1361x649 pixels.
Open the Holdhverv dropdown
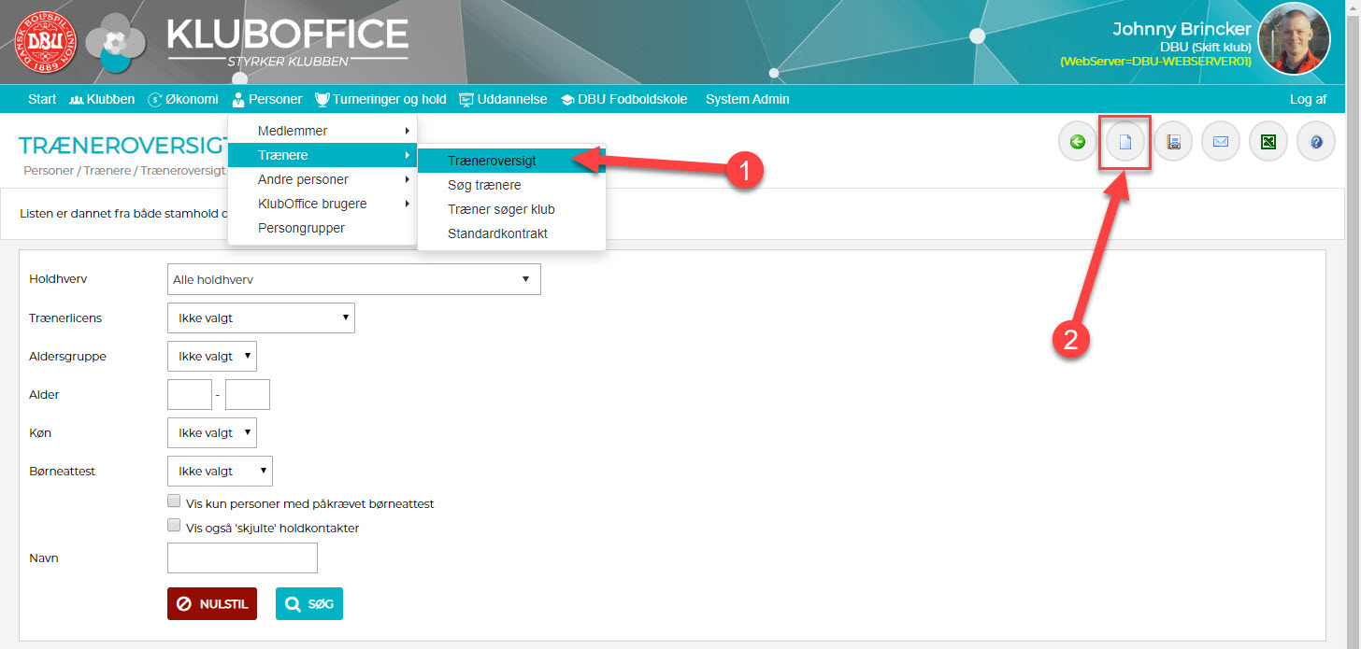click(353, 279)
